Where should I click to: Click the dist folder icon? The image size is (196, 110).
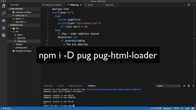click(x=13, y=28)
